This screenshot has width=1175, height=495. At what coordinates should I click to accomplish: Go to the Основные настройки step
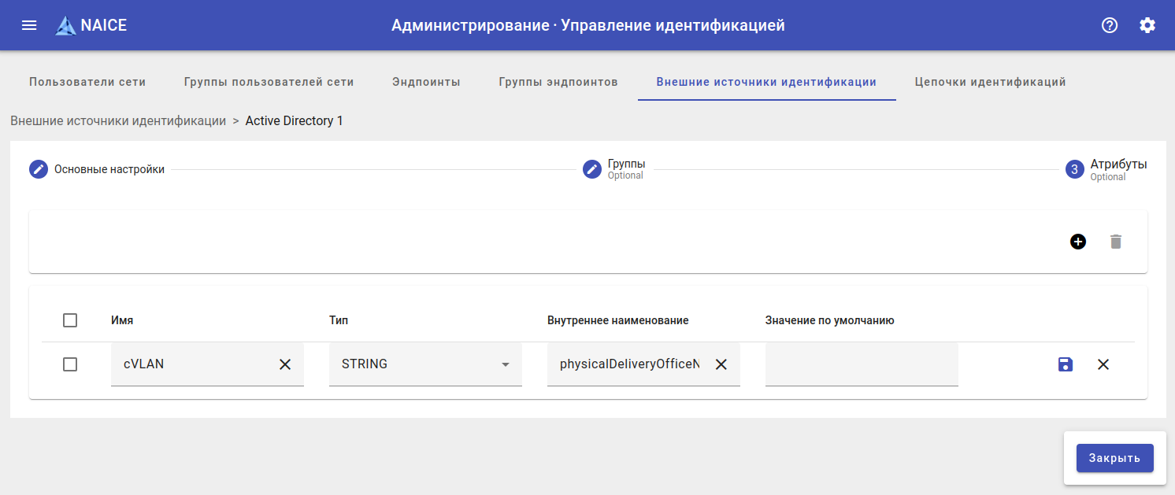tap(109, 169)
